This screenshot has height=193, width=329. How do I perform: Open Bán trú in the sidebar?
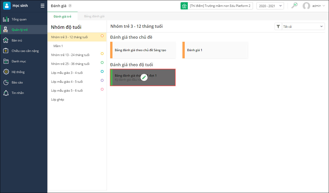click(24, 40)
